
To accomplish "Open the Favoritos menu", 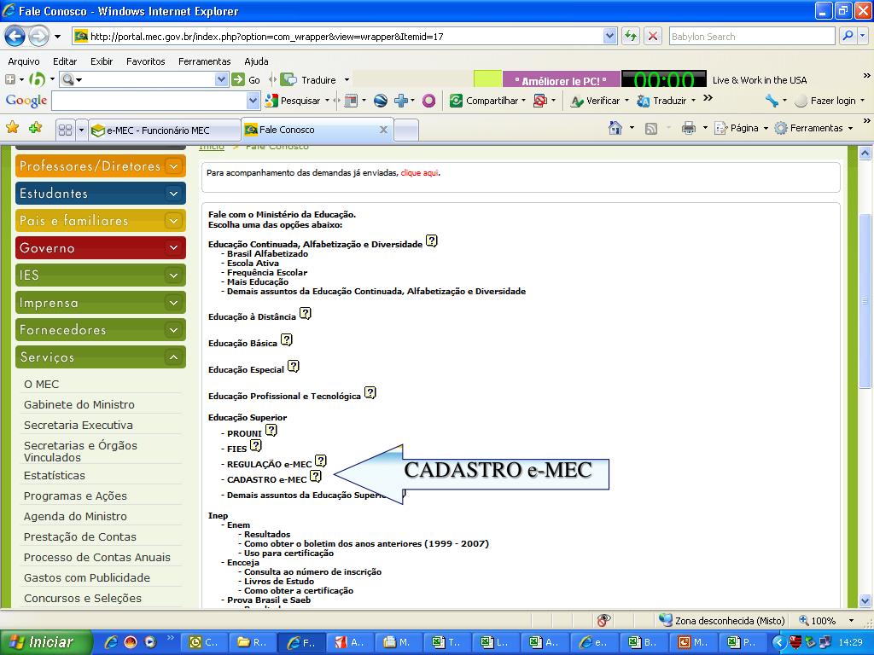I will (145, 61).
